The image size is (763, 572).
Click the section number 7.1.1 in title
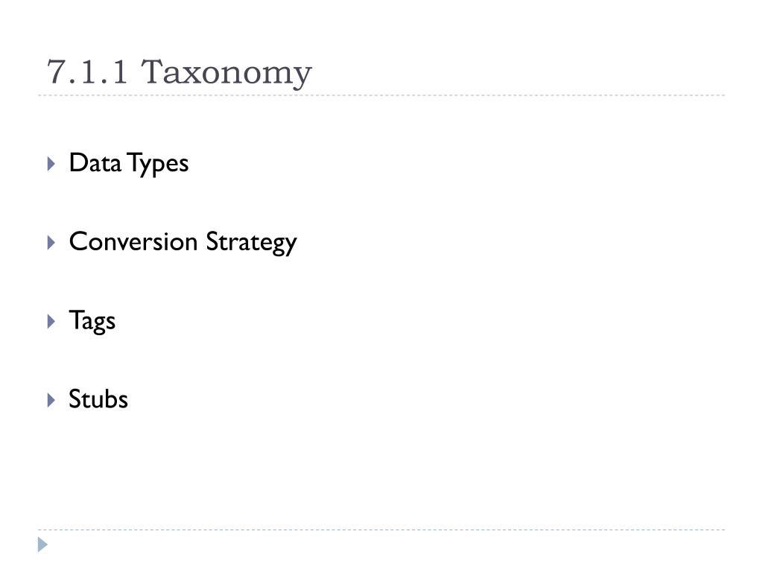coord(87,71)
